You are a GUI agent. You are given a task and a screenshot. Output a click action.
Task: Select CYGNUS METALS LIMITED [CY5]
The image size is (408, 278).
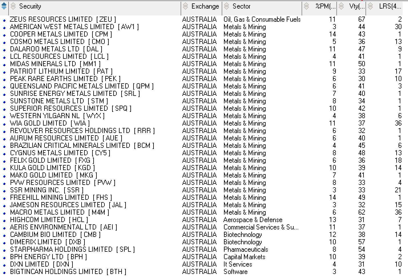(x=60, y=153)
